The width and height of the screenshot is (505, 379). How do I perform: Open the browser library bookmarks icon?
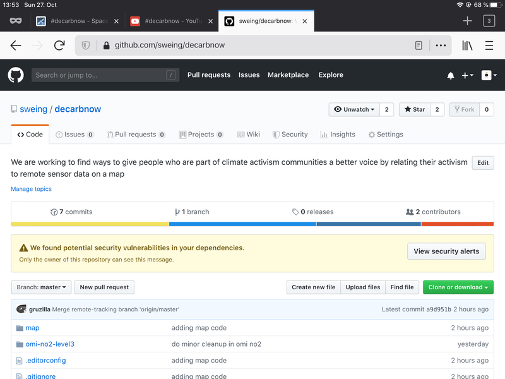467,45
